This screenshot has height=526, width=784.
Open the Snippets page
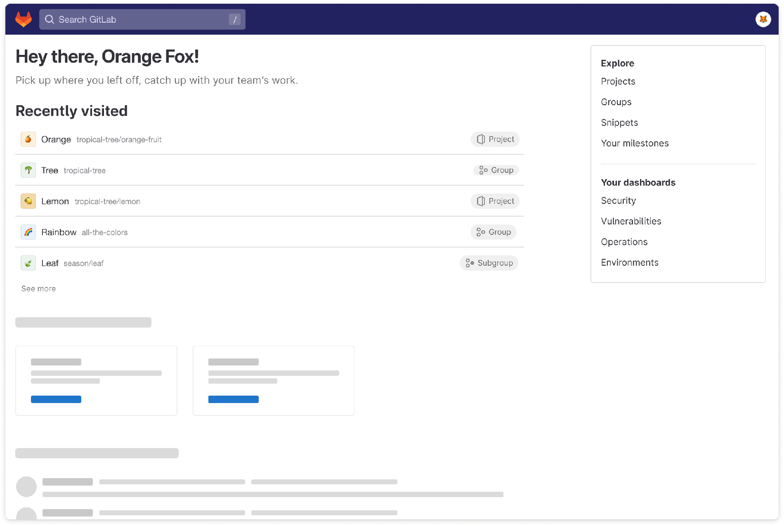[619, 123]
